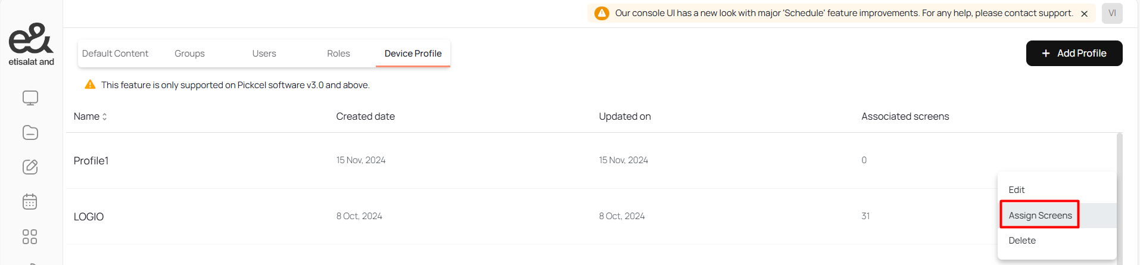Open the Users tab
The height and width of the screenshot is (265, 1140).
coord(264,54)
